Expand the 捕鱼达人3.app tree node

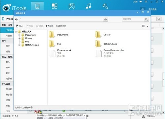point(19,45)
